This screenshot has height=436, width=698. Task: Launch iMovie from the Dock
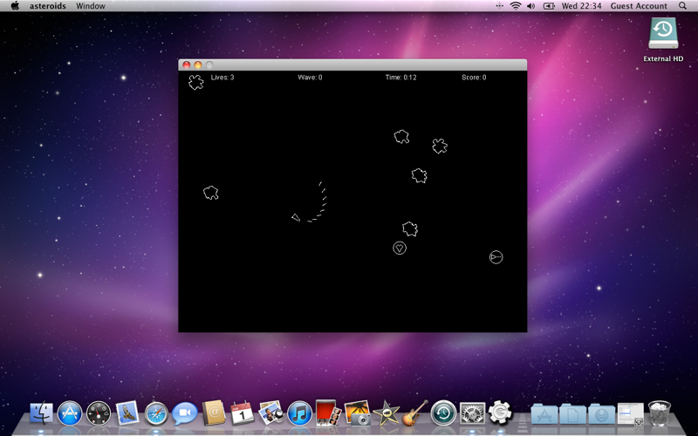386,413
